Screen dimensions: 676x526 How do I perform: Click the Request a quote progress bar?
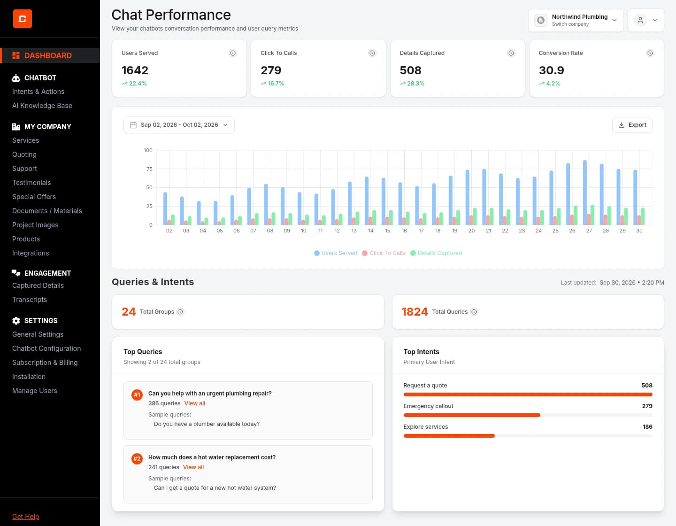click(528, 394)
